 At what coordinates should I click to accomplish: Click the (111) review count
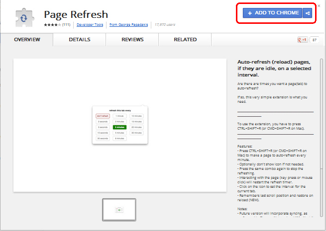(66, 25)
